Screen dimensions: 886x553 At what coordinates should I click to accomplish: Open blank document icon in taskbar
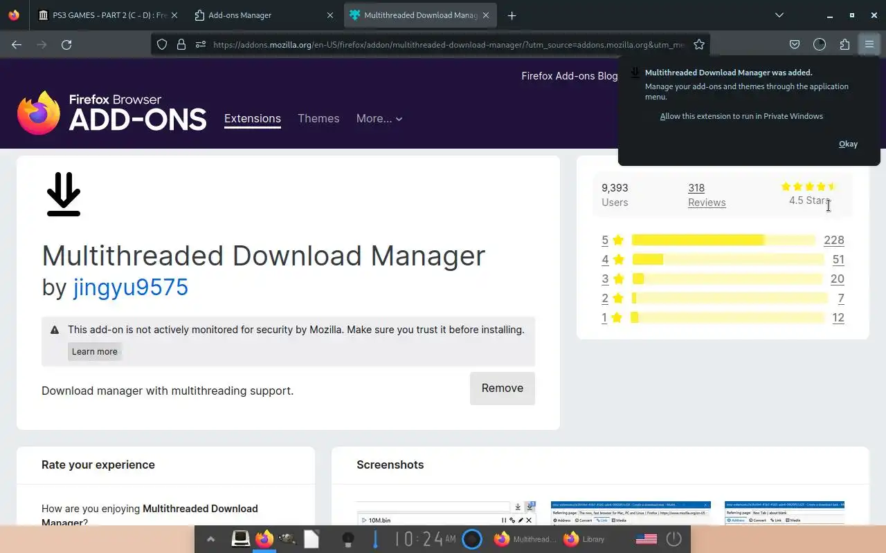(311, 539)
